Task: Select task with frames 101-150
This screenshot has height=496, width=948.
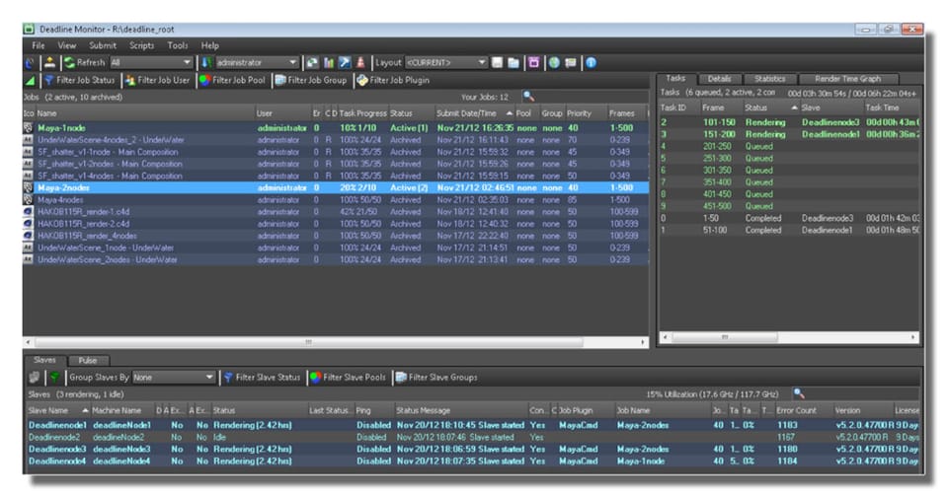Action: point(789,122)
